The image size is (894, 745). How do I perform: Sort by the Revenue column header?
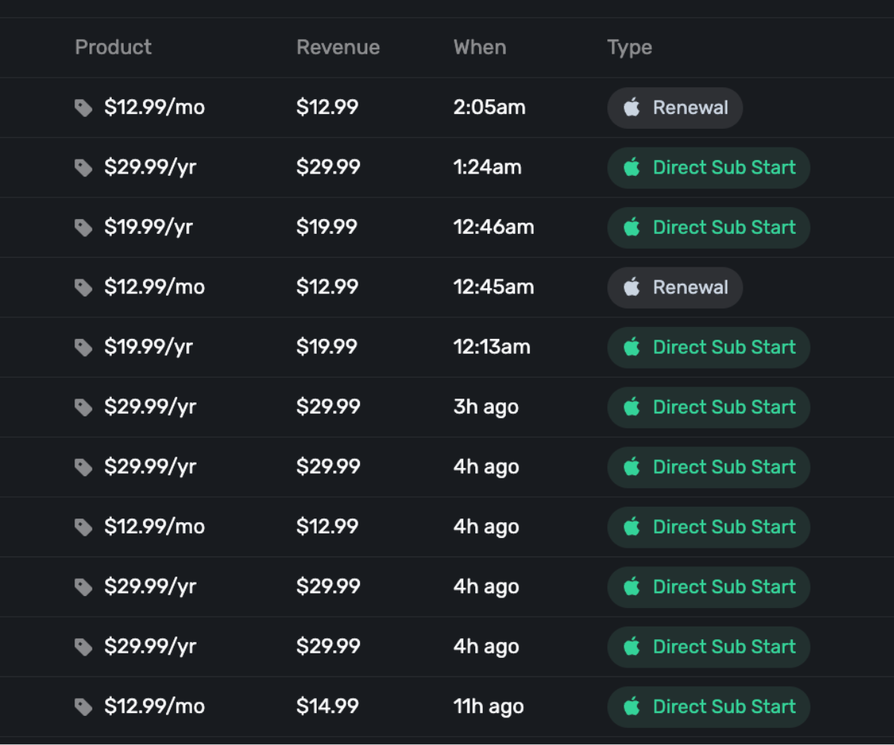[x=337, y=47]
